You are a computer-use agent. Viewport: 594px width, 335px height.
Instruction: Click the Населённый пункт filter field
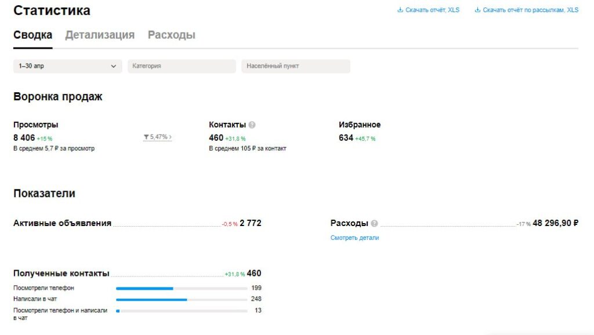[x=296, y=66]
